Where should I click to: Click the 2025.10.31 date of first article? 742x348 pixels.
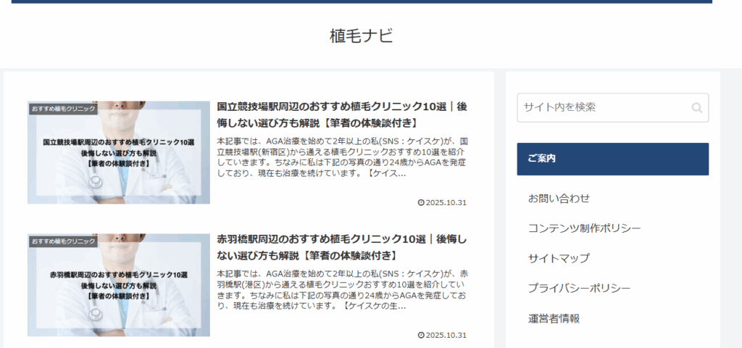[446, 202]
